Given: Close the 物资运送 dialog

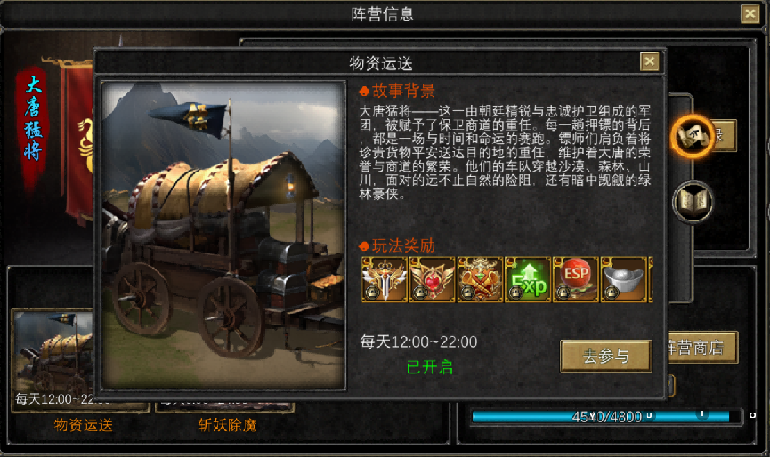Looking at the screenshot, I should (649, 61).
